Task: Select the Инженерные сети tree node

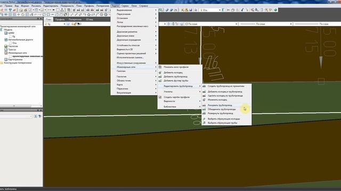Action: pos(18,53)
